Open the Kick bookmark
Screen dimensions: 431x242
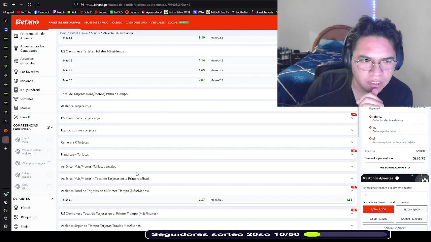pos(72,12)
